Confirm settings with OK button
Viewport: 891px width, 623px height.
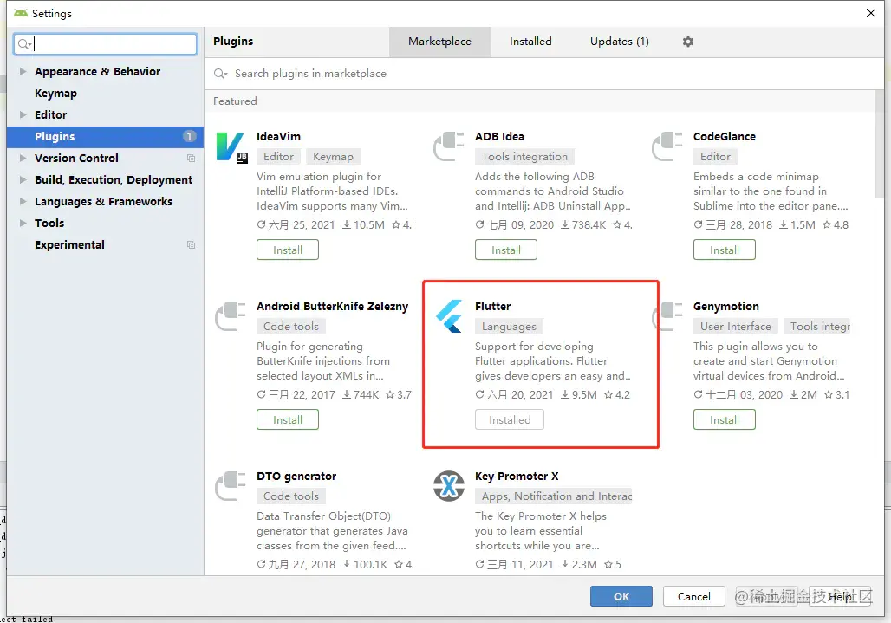621,596
